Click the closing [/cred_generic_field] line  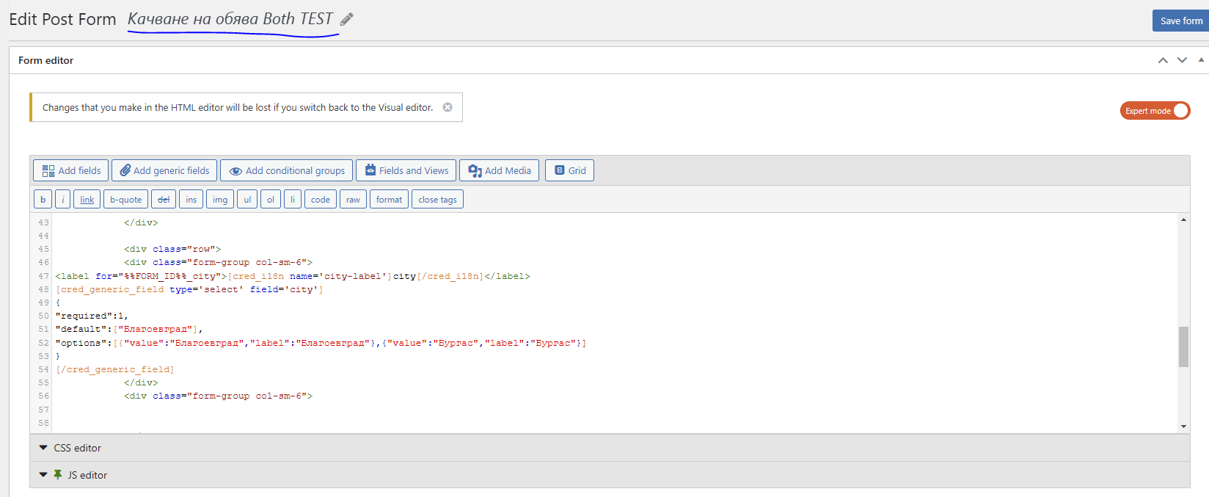click(115, 369)
